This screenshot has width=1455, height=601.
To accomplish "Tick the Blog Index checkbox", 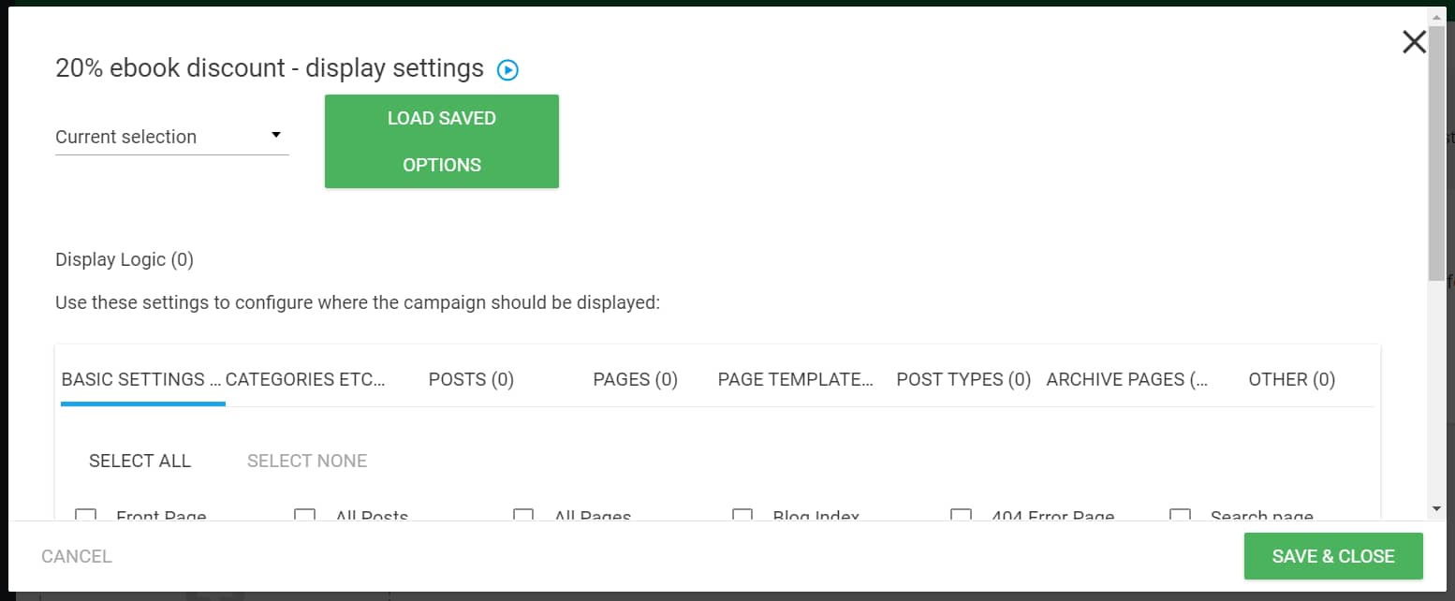I will point(742,515).
